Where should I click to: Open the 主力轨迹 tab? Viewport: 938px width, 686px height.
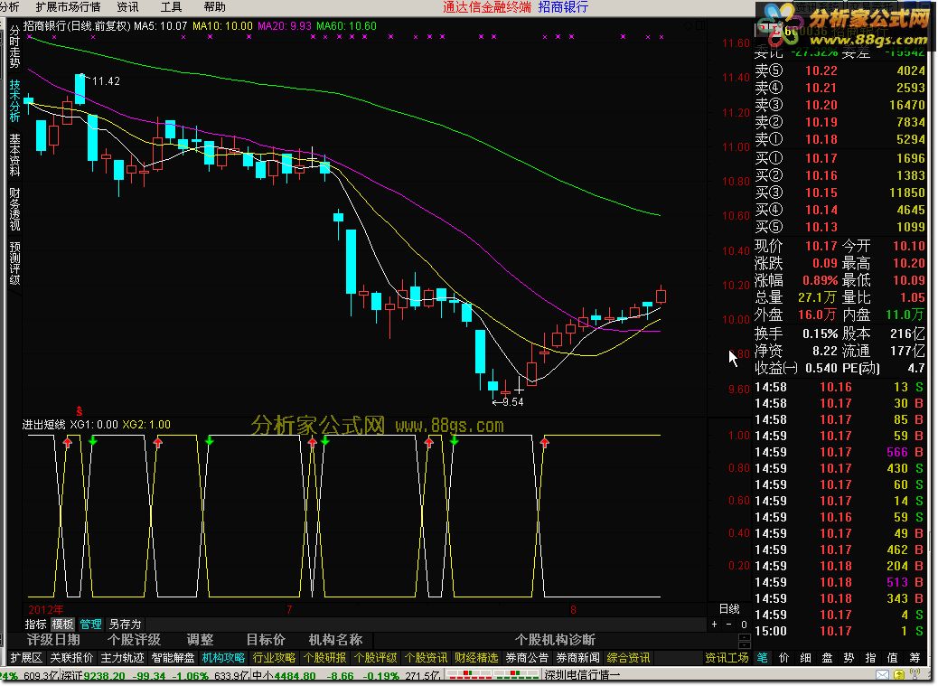[123, 658]
